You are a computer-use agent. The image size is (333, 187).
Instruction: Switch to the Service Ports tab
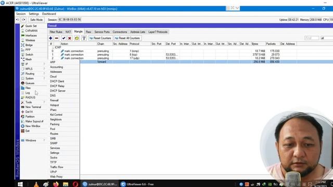tap(102, 32)
